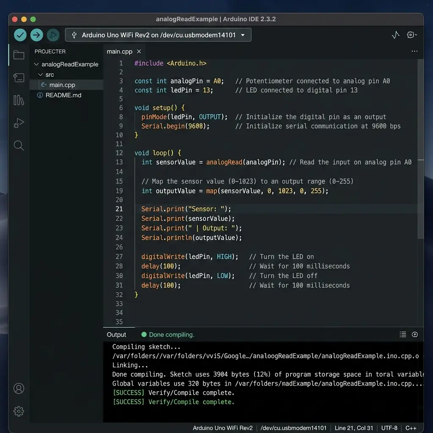The height and width of the screenshot is (433, 433).
Task: Click the USB icon in board selector
Action: pos(74,35)
